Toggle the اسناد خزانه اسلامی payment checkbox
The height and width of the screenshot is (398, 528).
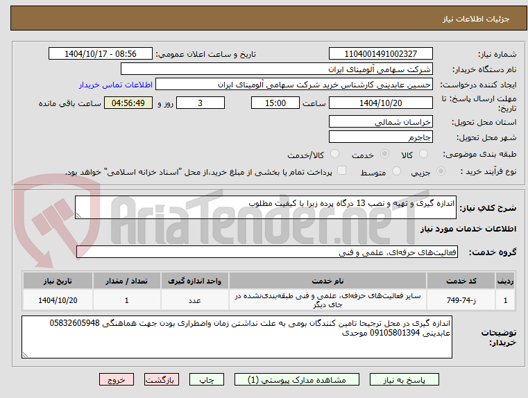(x=342, y=171)
